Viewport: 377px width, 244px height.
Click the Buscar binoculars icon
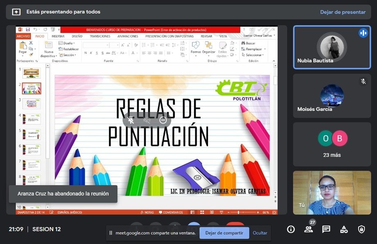[243, 43]
